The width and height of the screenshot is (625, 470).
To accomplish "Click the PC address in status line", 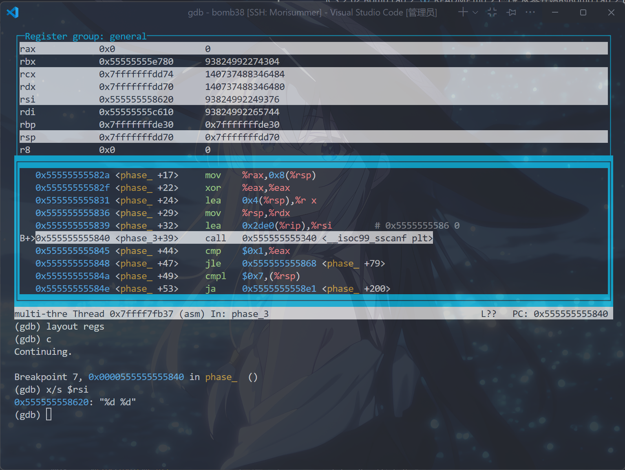I will click(x=570, y=314).
